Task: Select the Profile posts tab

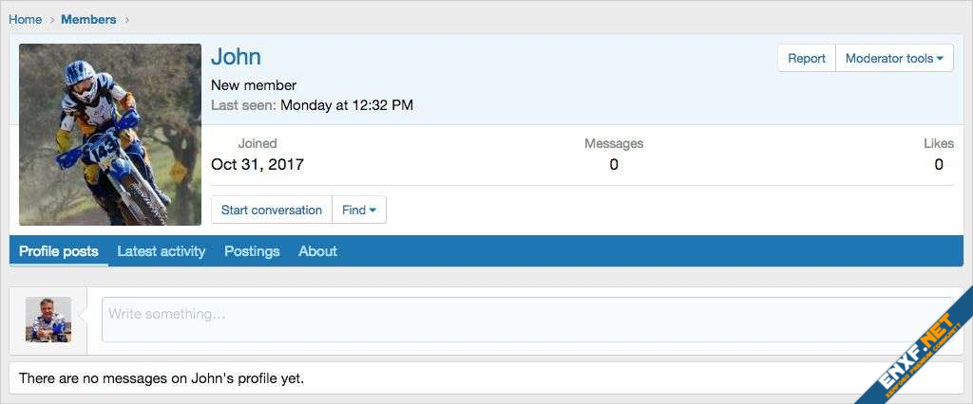Action: point(59,251)
